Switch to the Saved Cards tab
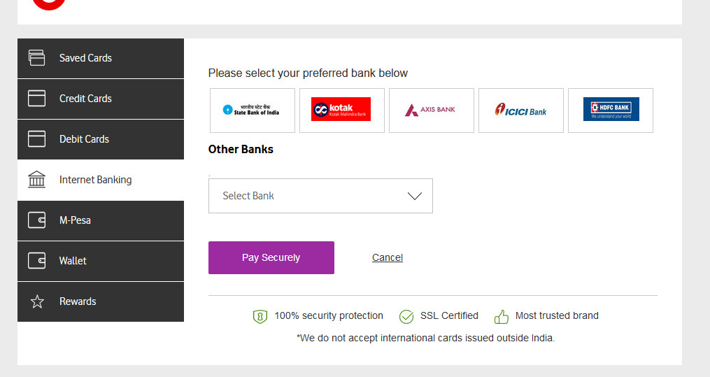Image resolution: width=710 pixels, height=377 pixels. 101,58
